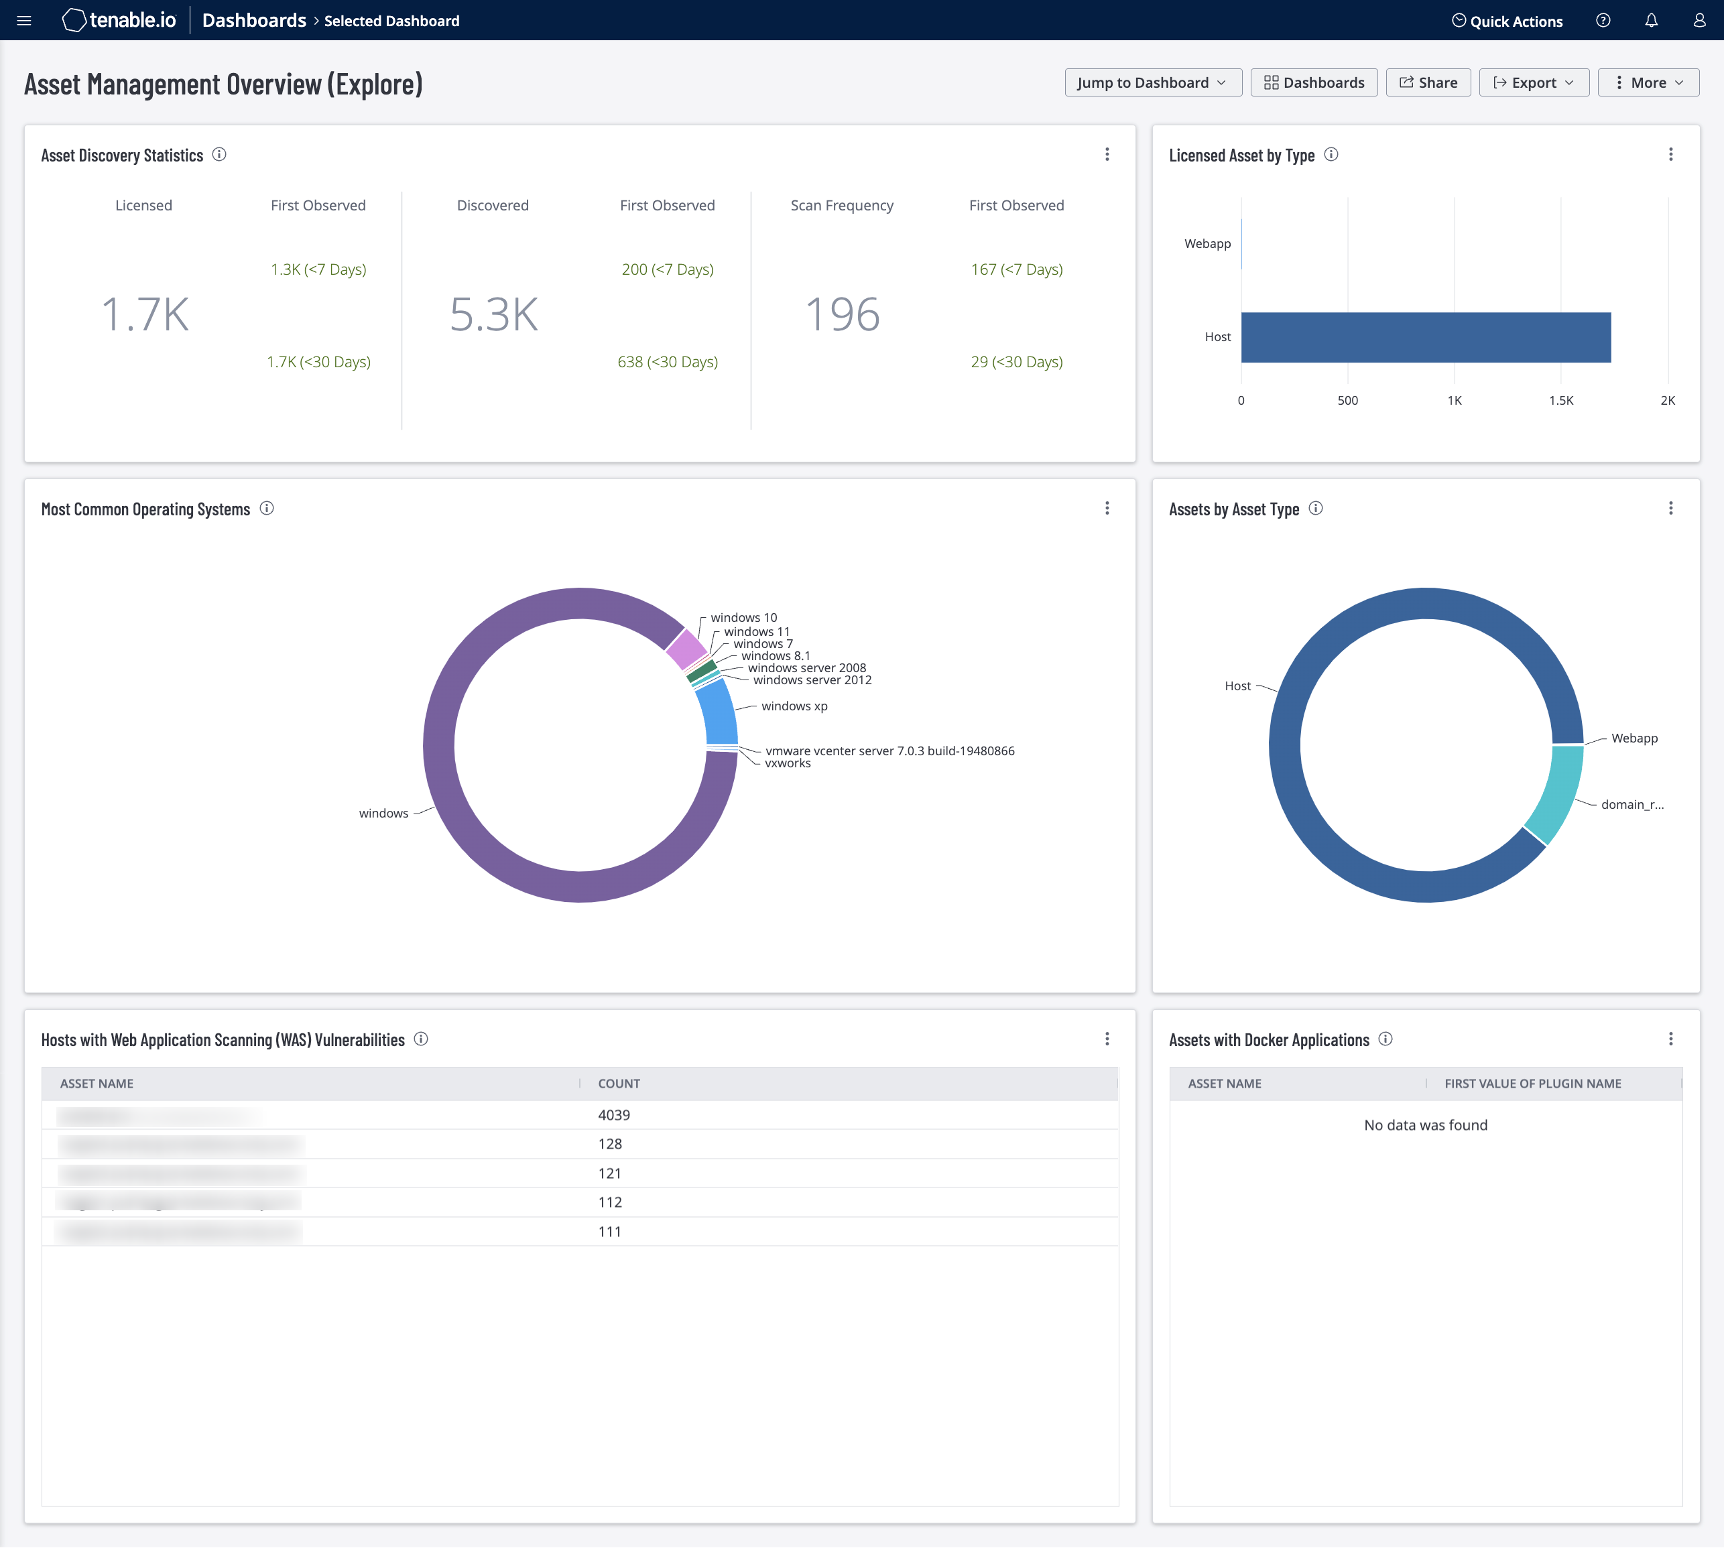The height and width of the screenshot is (1548, 1724).
Task: Click the windows 11 chart label
Action: pos(757,631)
